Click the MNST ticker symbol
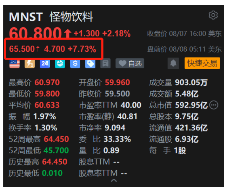Screen dimensions: 227x192 coord(26,17)
